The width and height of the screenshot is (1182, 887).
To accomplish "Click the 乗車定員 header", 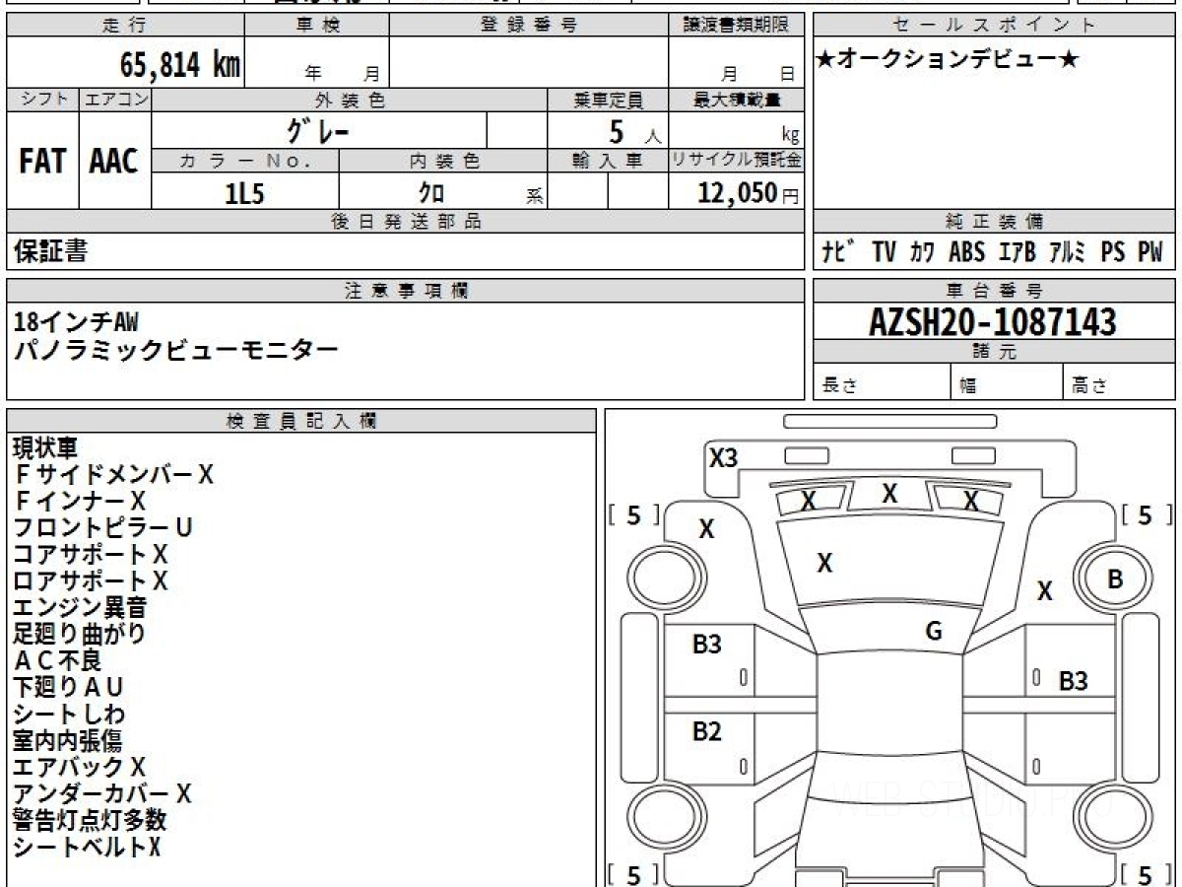I will [608, 100].
